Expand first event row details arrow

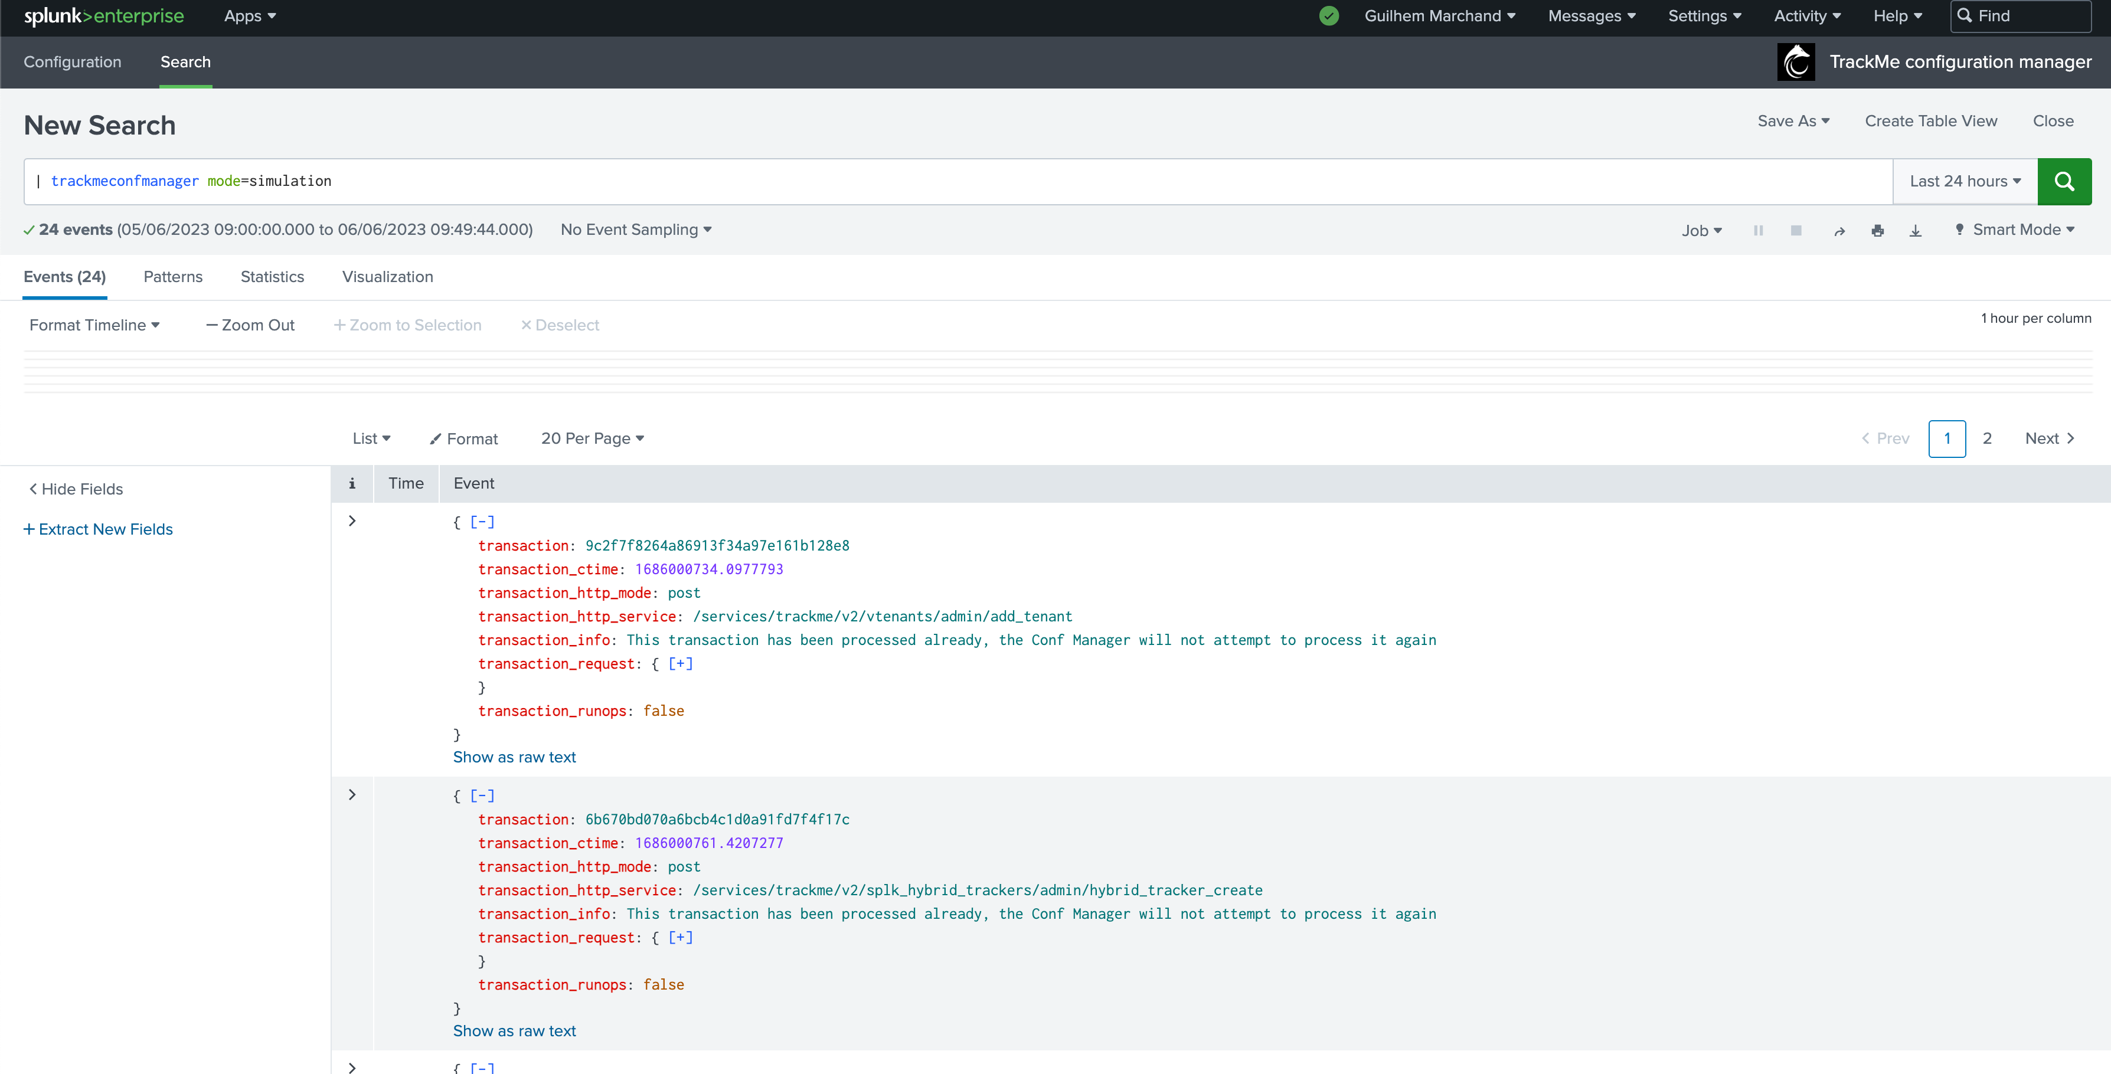point(352,521)
